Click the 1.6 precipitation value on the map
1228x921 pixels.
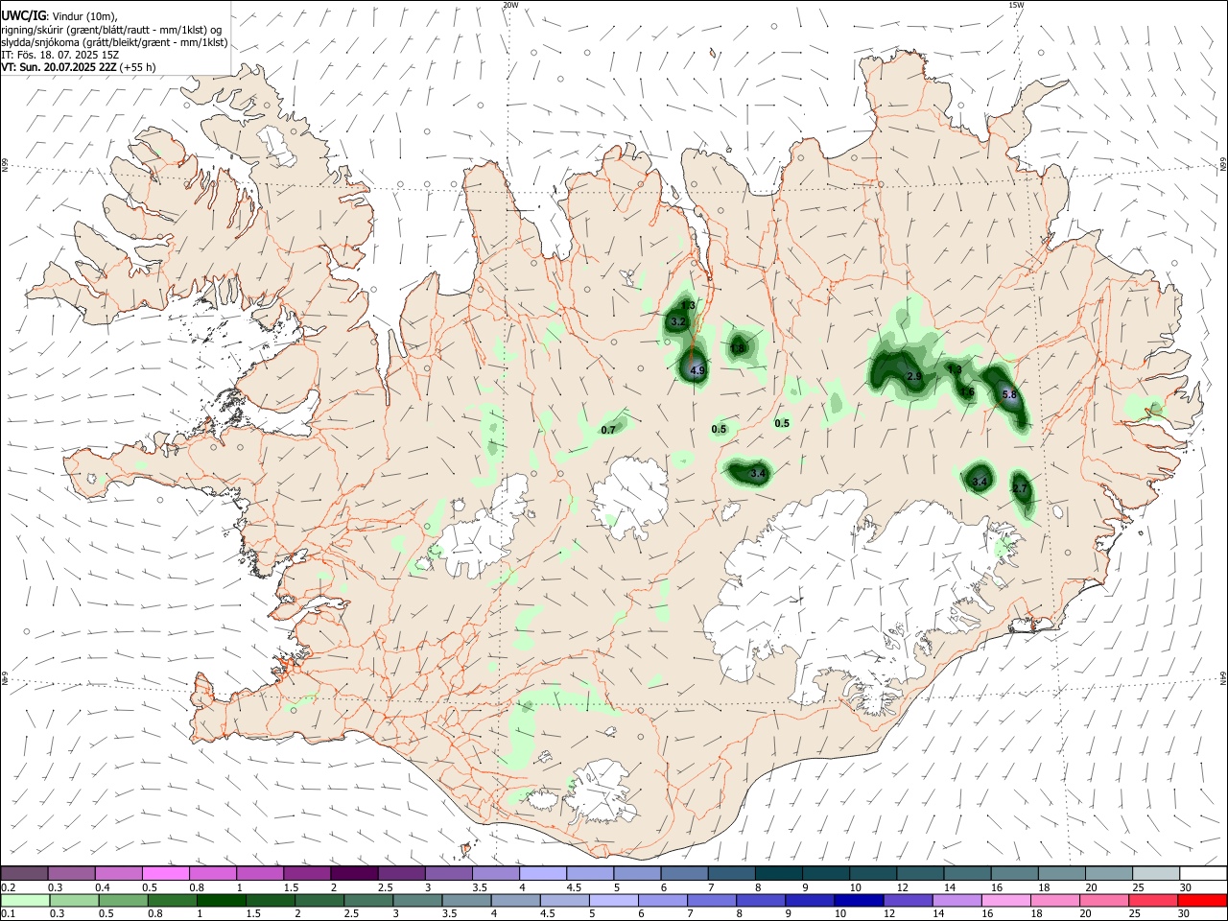[x=968, y=391]
